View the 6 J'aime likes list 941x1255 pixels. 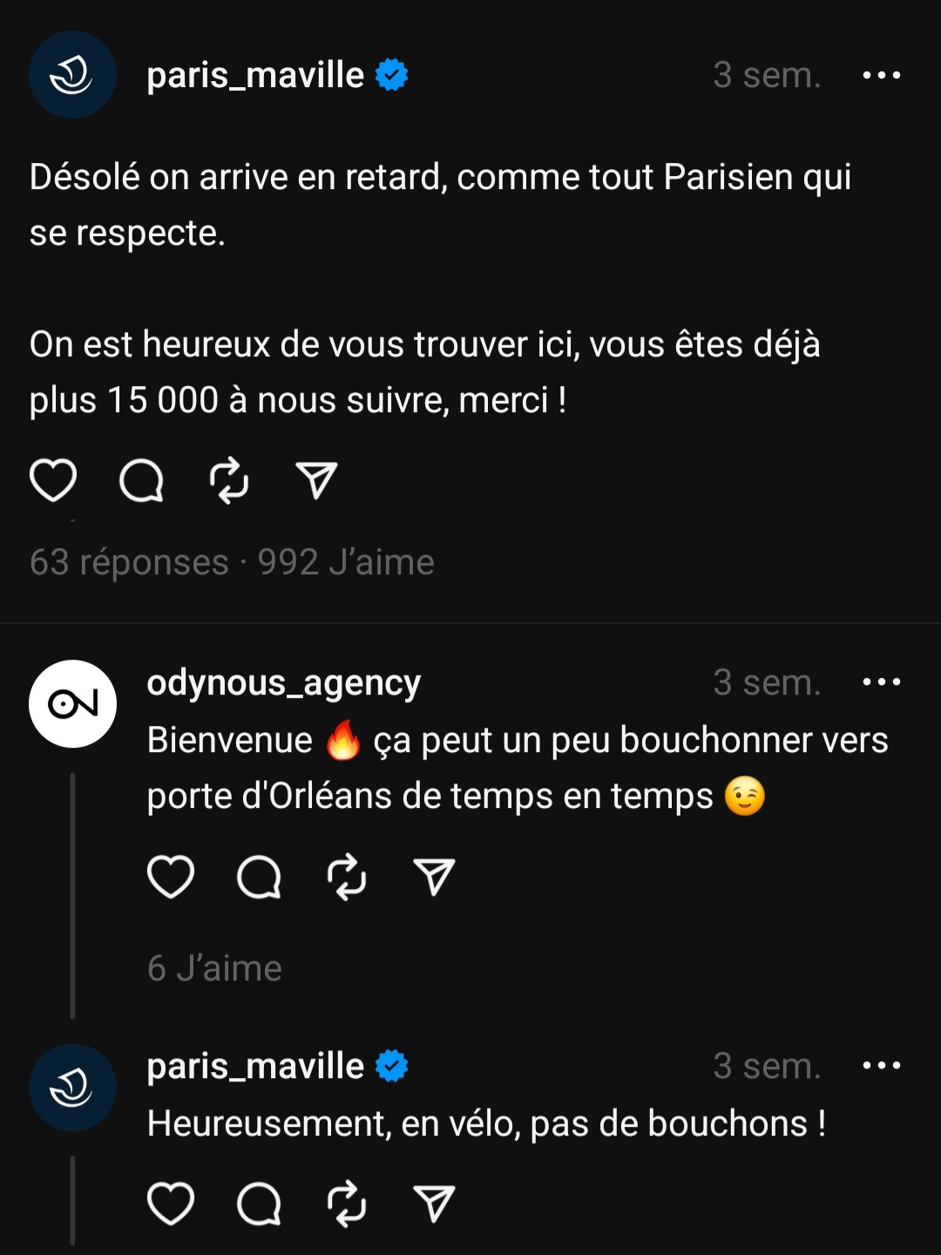tap(214, 968)
